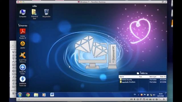
Task: Open Windows Media Player from the taskbar
Action: 44,95
